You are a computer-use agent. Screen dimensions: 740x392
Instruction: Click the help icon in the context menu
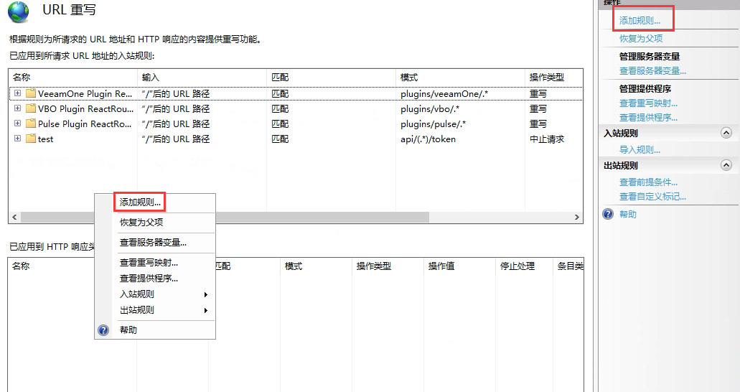pyautogui.click(x=103, y=330)
